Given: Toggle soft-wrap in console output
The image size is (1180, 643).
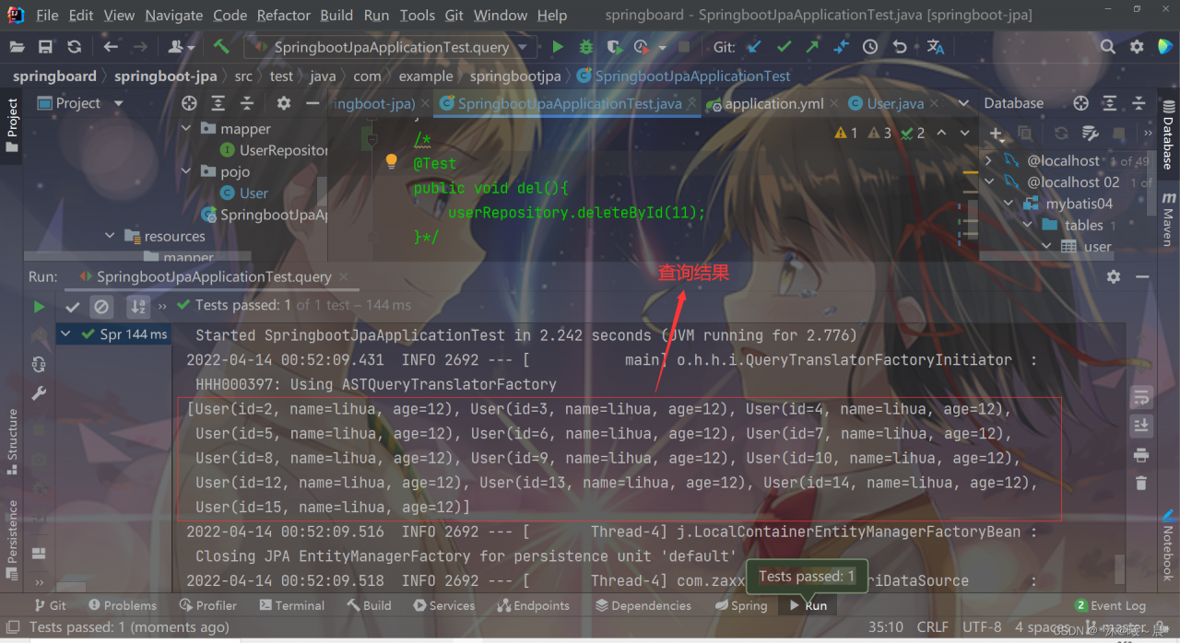Looking at the screenshot, I should click(1141, 397).
